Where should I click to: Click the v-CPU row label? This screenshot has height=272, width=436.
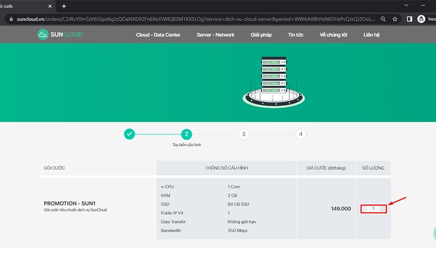click(x=167, y=187)
